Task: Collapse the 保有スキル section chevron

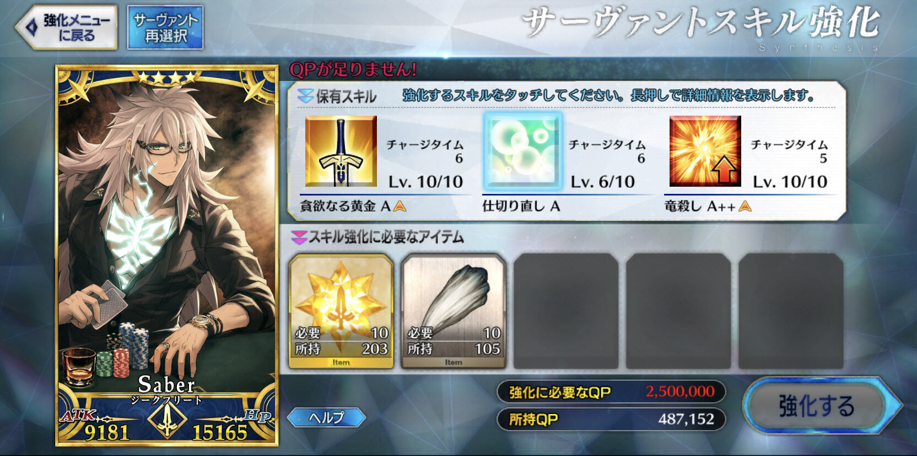Action: pyautogui.click(x=305, y=97)
